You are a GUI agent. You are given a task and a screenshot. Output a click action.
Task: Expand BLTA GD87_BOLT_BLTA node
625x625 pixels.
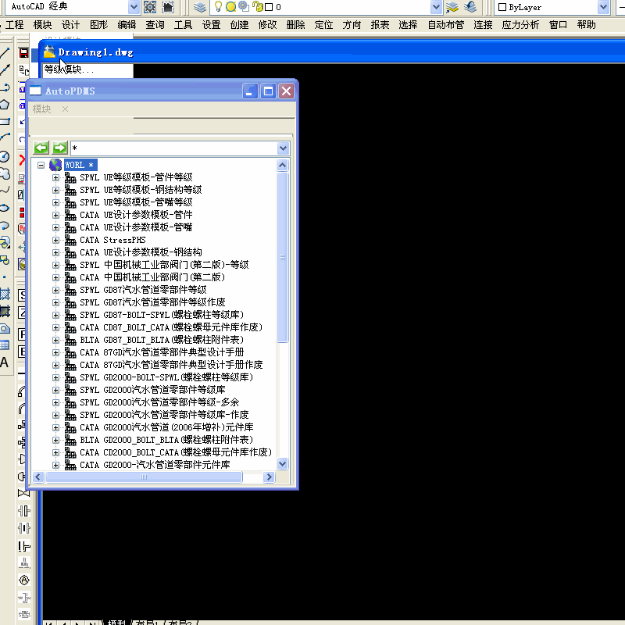(55, 341)
